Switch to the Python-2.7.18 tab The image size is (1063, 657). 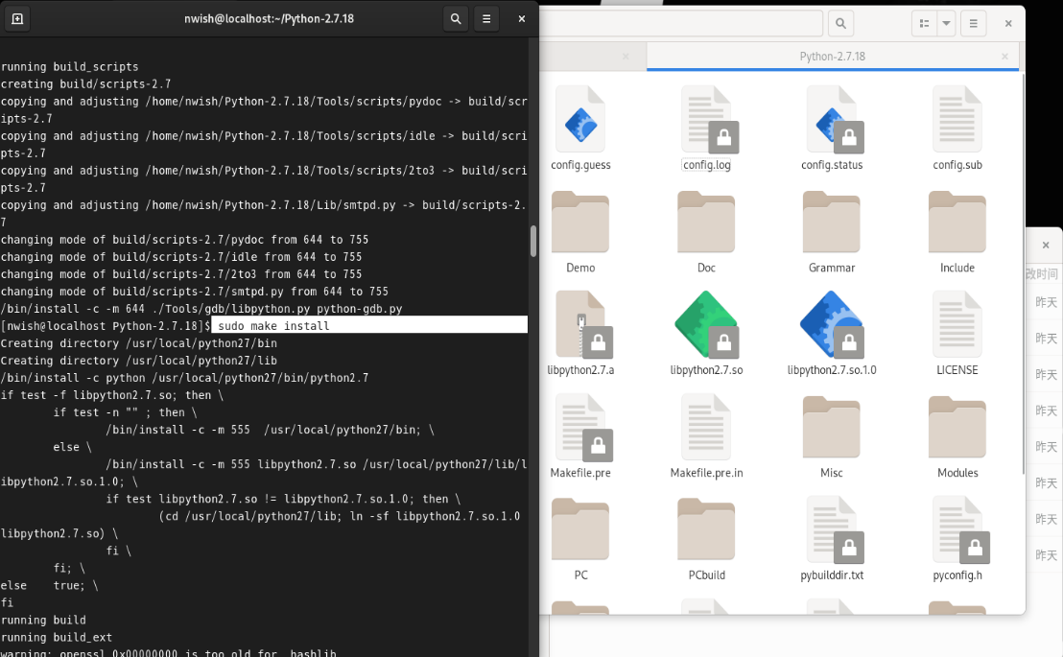(x=832, y=57)
